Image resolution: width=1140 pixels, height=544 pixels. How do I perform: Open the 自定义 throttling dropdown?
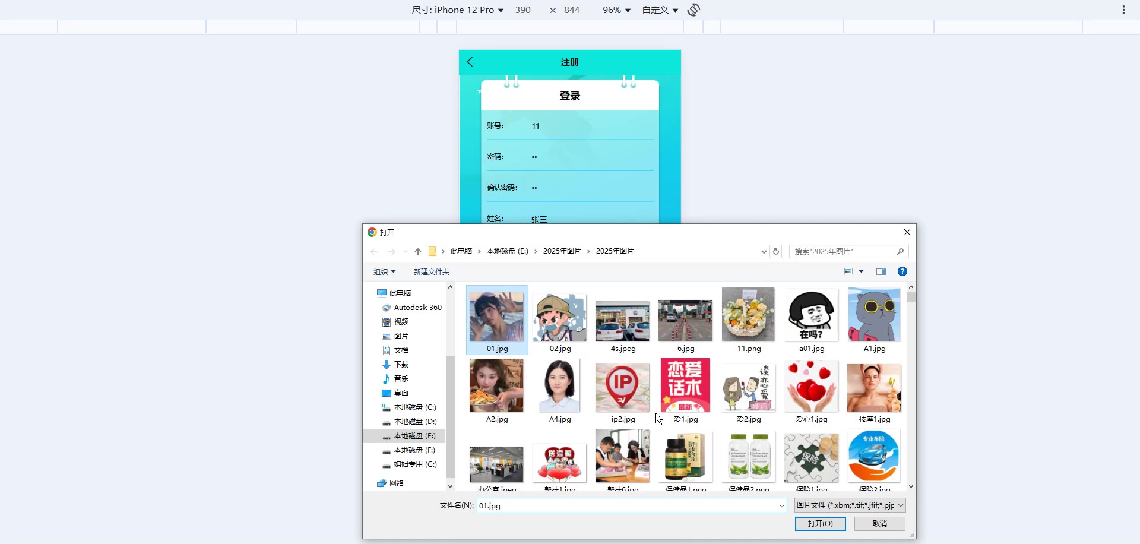(x=660, y=10)
